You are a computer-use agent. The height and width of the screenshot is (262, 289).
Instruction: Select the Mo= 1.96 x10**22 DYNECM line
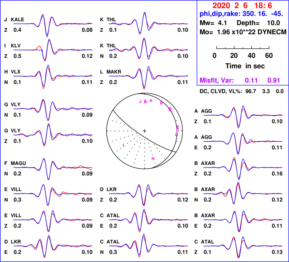click(243, 32)
